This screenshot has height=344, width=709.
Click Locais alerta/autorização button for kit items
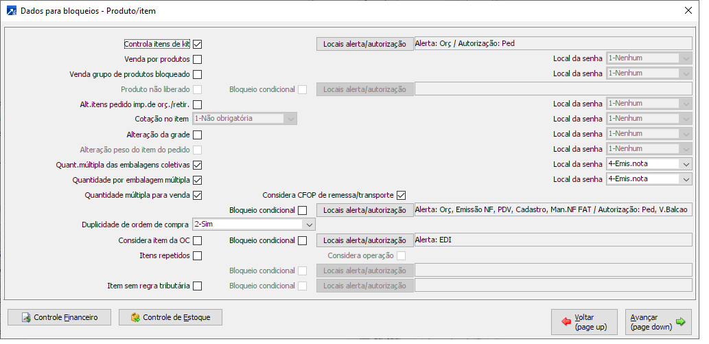(x=364, y=44)
